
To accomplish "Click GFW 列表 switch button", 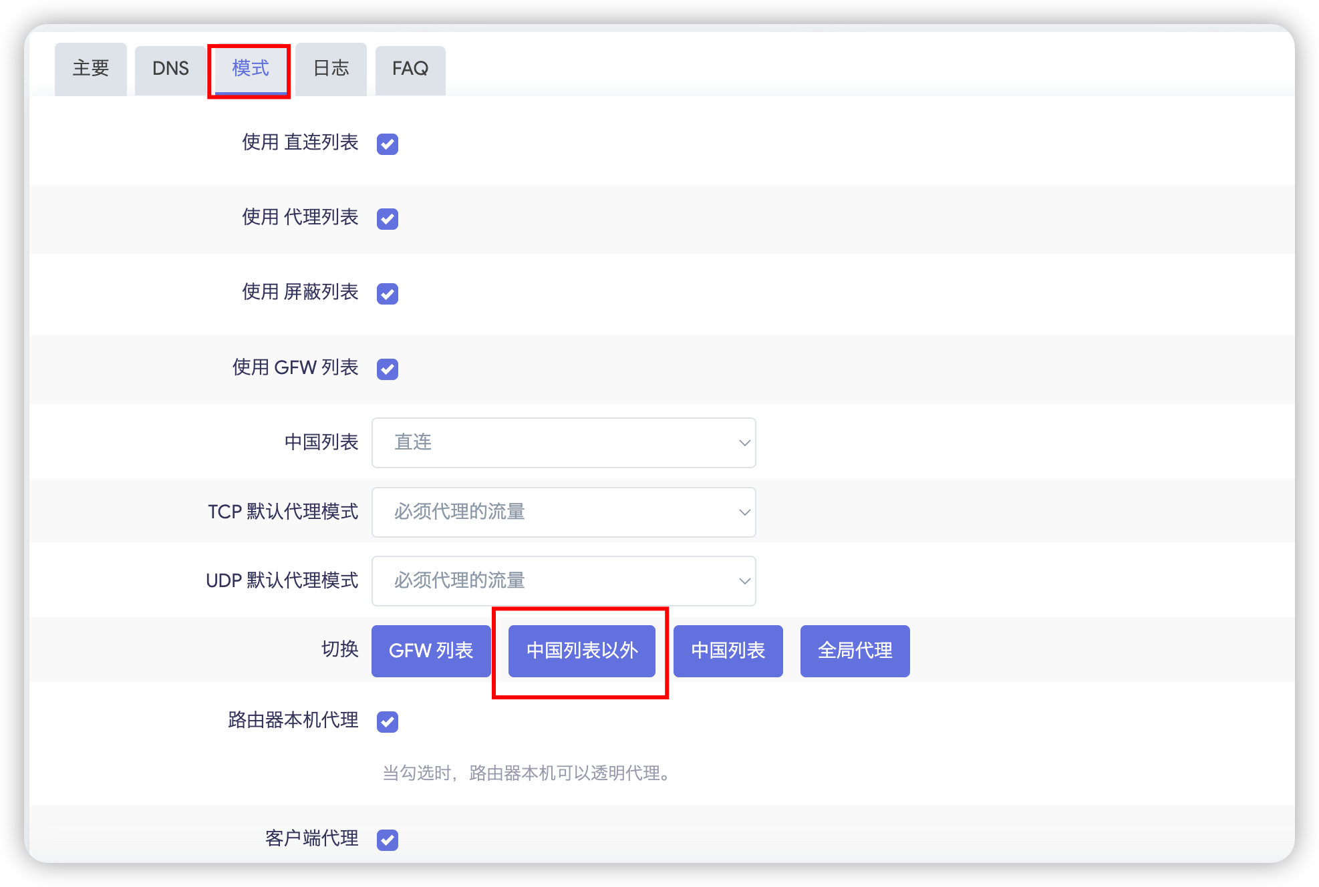I will pos(431,651).
